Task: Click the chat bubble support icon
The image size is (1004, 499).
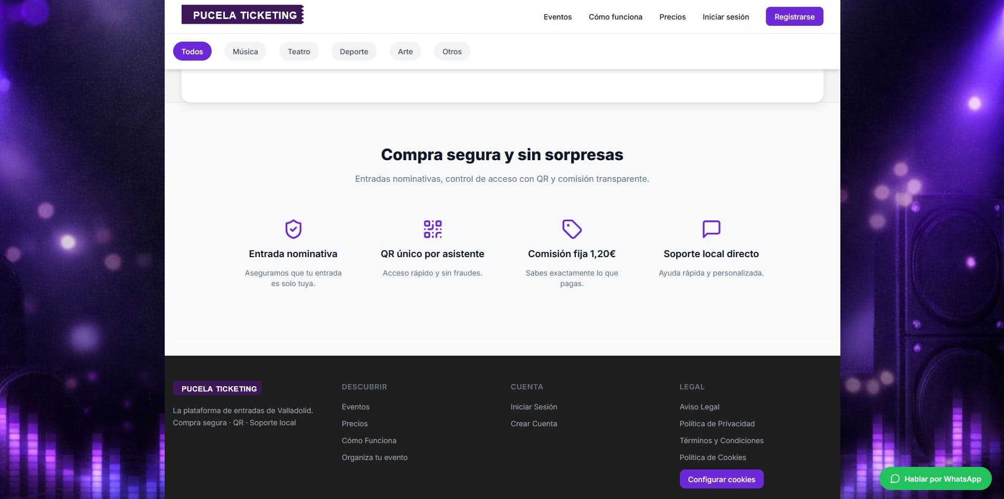Action: [711, 229]
